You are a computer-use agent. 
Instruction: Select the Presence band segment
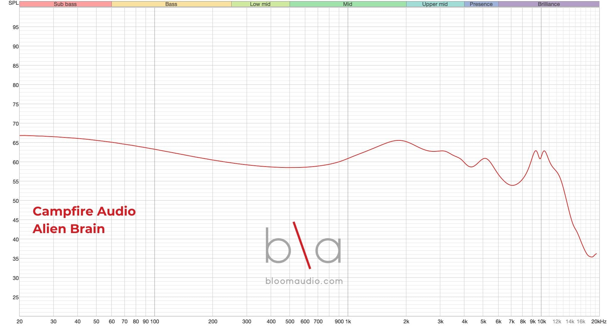(x=481, y=4)
